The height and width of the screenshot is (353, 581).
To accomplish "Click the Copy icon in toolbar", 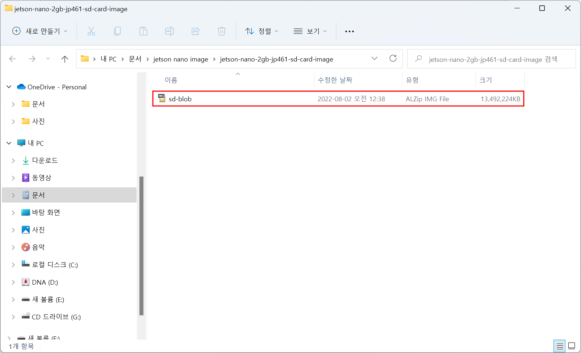I will pyautogui.click(x=117, y=31).
